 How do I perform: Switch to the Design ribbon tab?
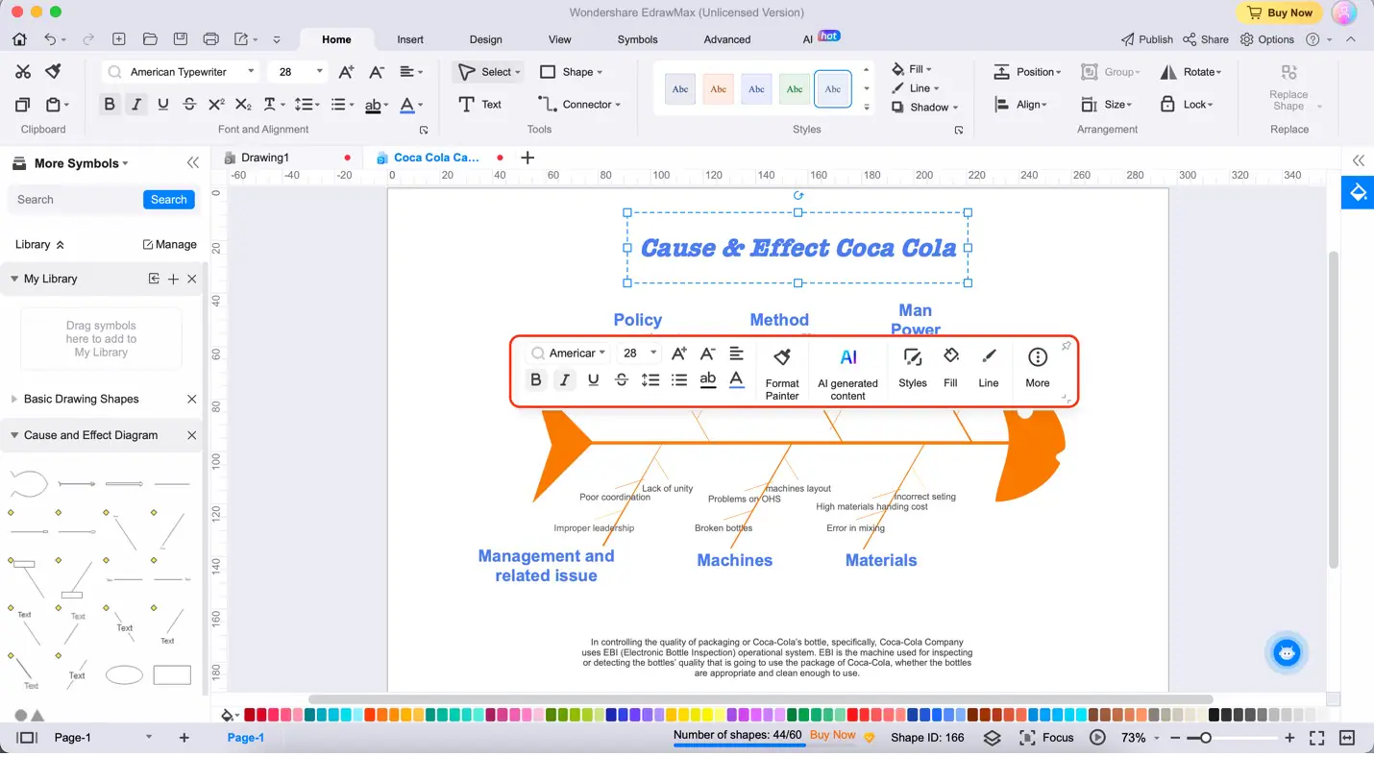click(486, 39)
